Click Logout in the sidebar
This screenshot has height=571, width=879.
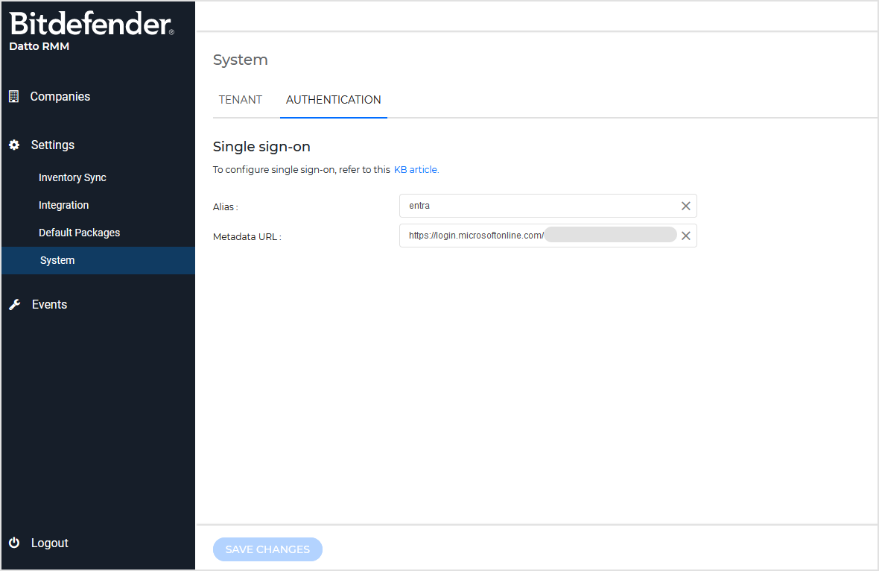49,543
